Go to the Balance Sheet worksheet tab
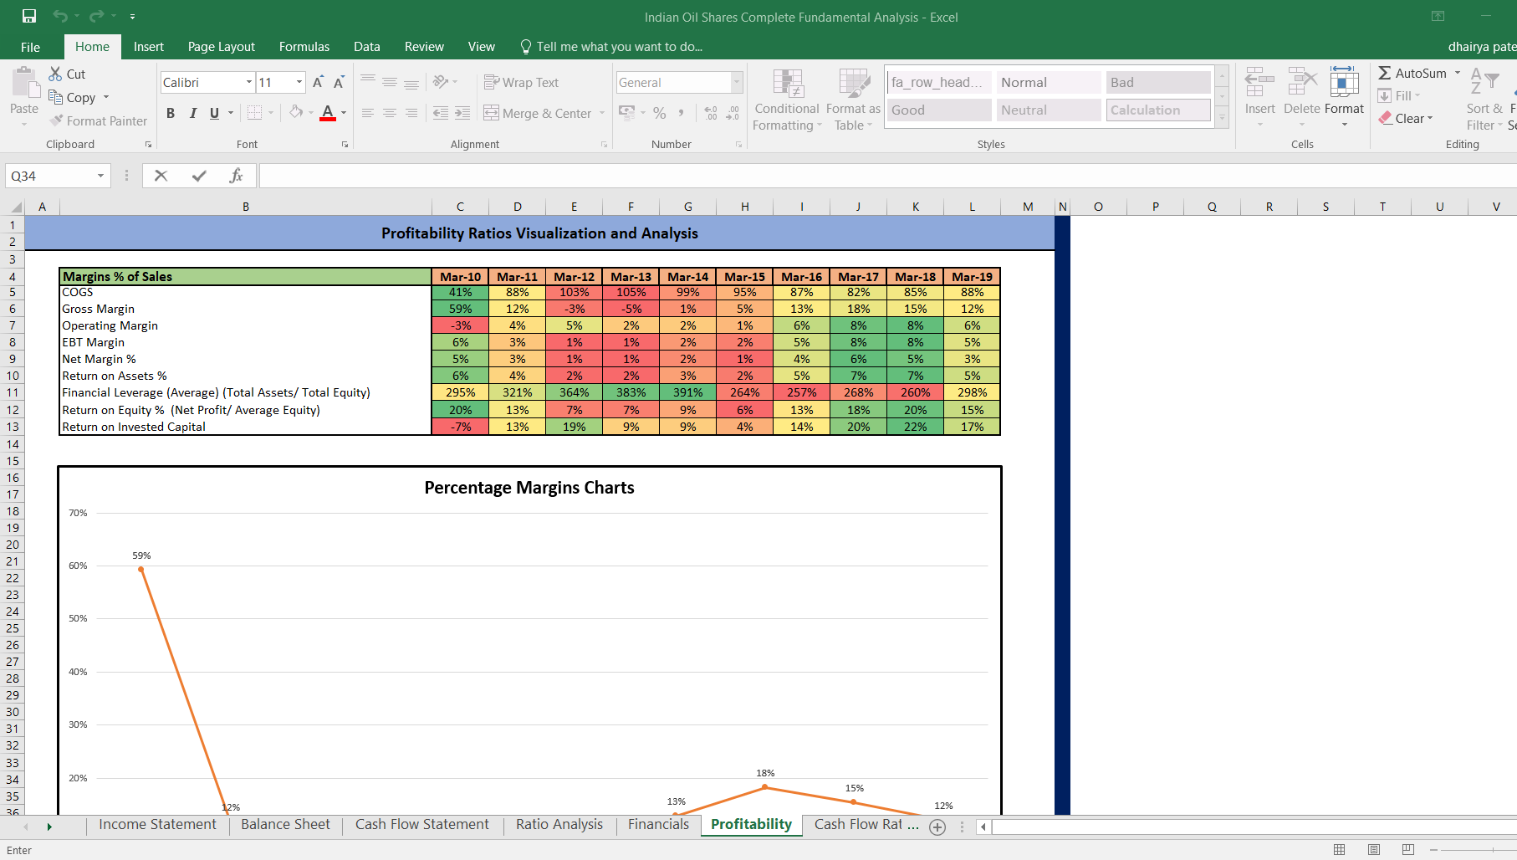Image resolution: width=1517 pixels, height=860 pixels. (x=285, y=824)
